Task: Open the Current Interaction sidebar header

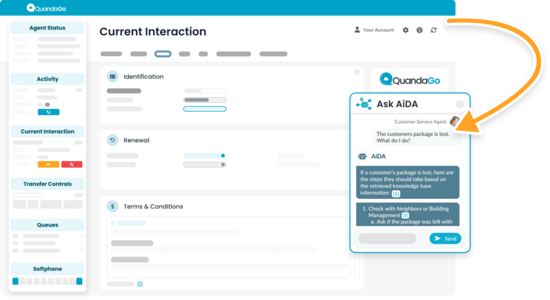Action: click(47, 131)
